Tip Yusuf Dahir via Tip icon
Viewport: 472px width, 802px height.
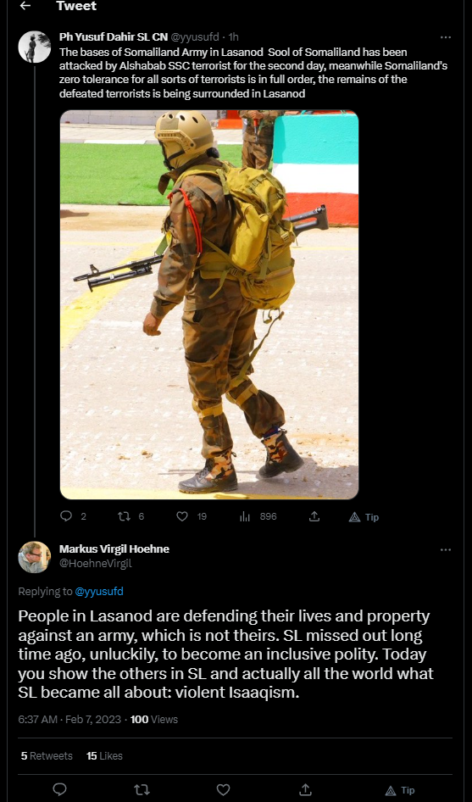[x=364, y=516]
